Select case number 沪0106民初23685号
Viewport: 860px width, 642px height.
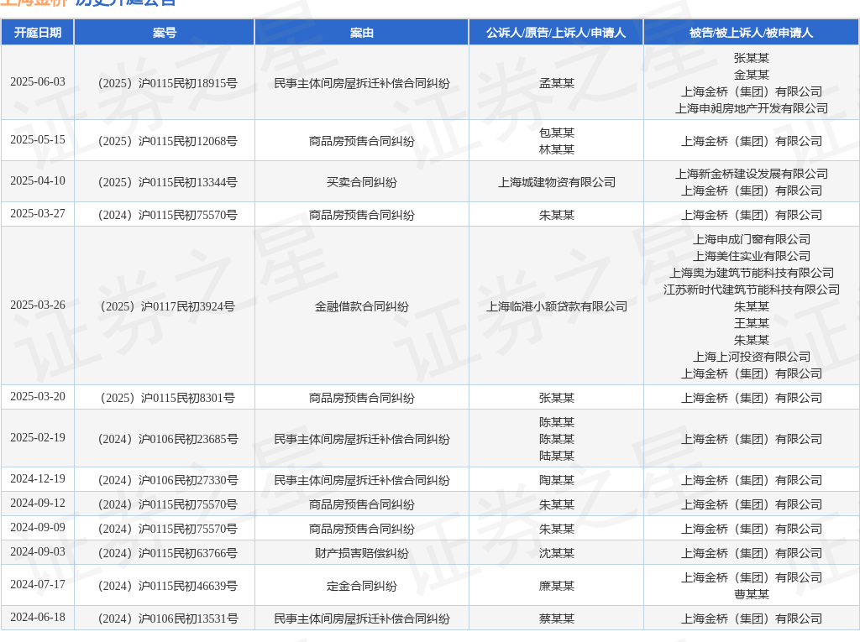(x=168, y=439)
